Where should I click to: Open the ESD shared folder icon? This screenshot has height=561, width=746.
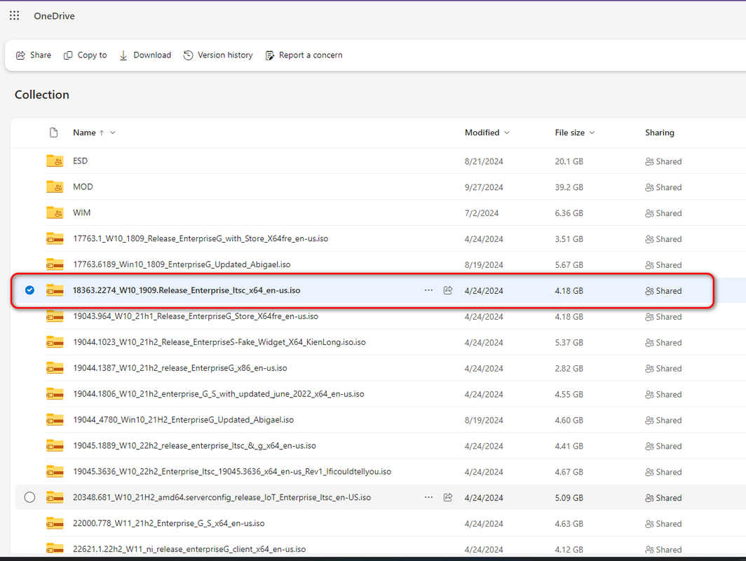55,161
